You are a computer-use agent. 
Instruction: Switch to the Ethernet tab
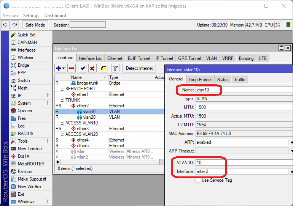(x=115, y=58)
